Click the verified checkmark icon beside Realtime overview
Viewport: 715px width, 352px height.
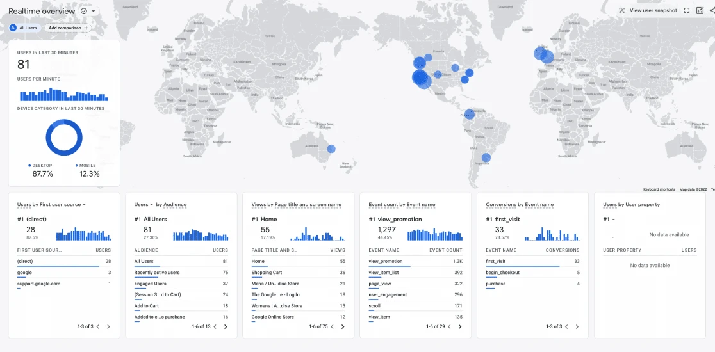click(x=83, y=12)
